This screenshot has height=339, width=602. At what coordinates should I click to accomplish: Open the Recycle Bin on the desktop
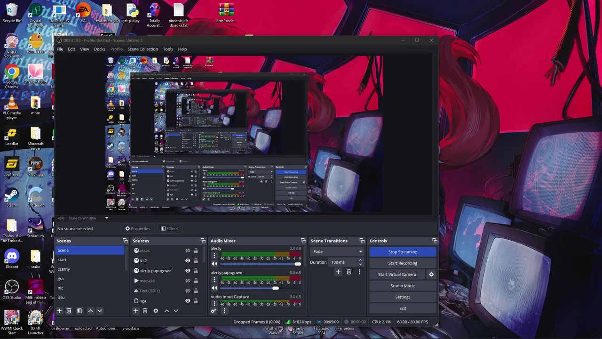pos(12,13)
